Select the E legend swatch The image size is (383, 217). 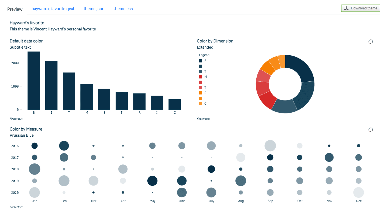pos(201,82)
